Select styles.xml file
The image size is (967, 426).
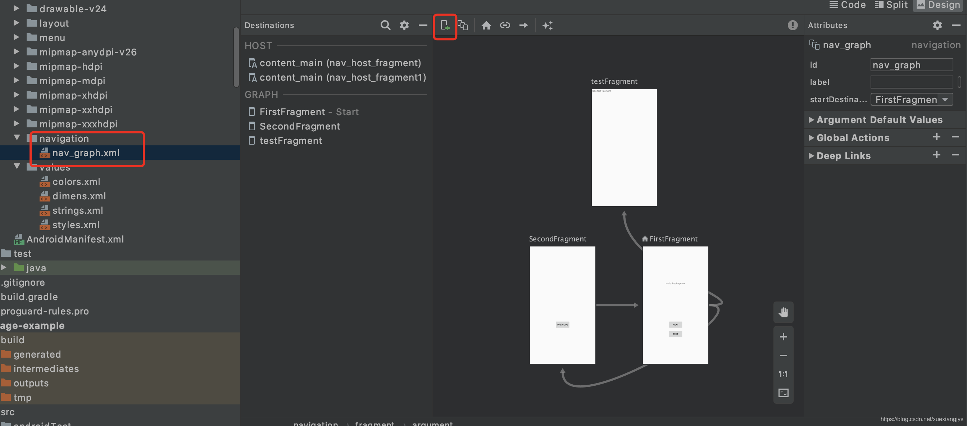pyautogui.click(x=76, y=225)
